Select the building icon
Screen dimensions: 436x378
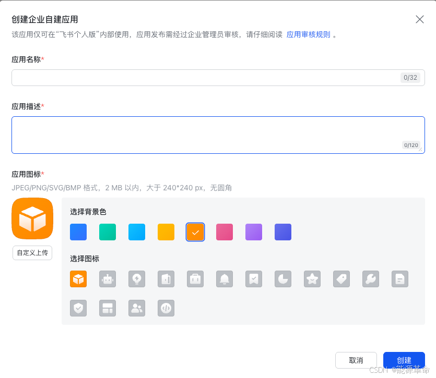(x=166, y=279)
